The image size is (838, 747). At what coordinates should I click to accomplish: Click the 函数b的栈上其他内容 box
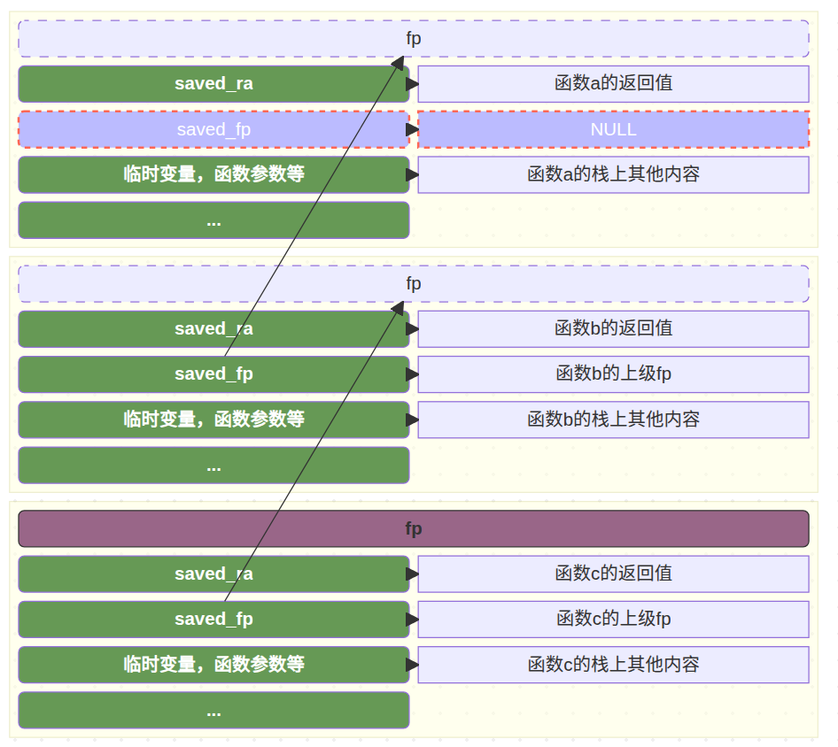[x=613, y=420]
